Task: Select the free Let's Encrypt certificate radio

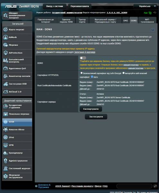Action: click(x=81, y=73)
